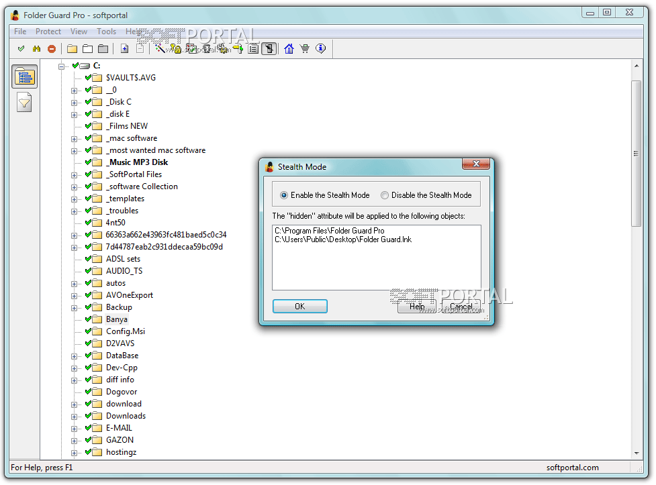This screenshot has width=656, height=485.
Task: Click OK in Stealth Mode dialog
Action: (300, 307)
